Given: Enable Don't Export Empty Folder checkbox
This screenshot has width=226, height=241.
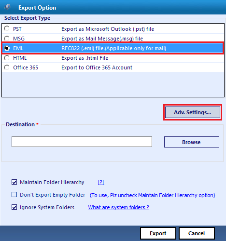Looking at the screenshot, I should (x=14, y=195).
